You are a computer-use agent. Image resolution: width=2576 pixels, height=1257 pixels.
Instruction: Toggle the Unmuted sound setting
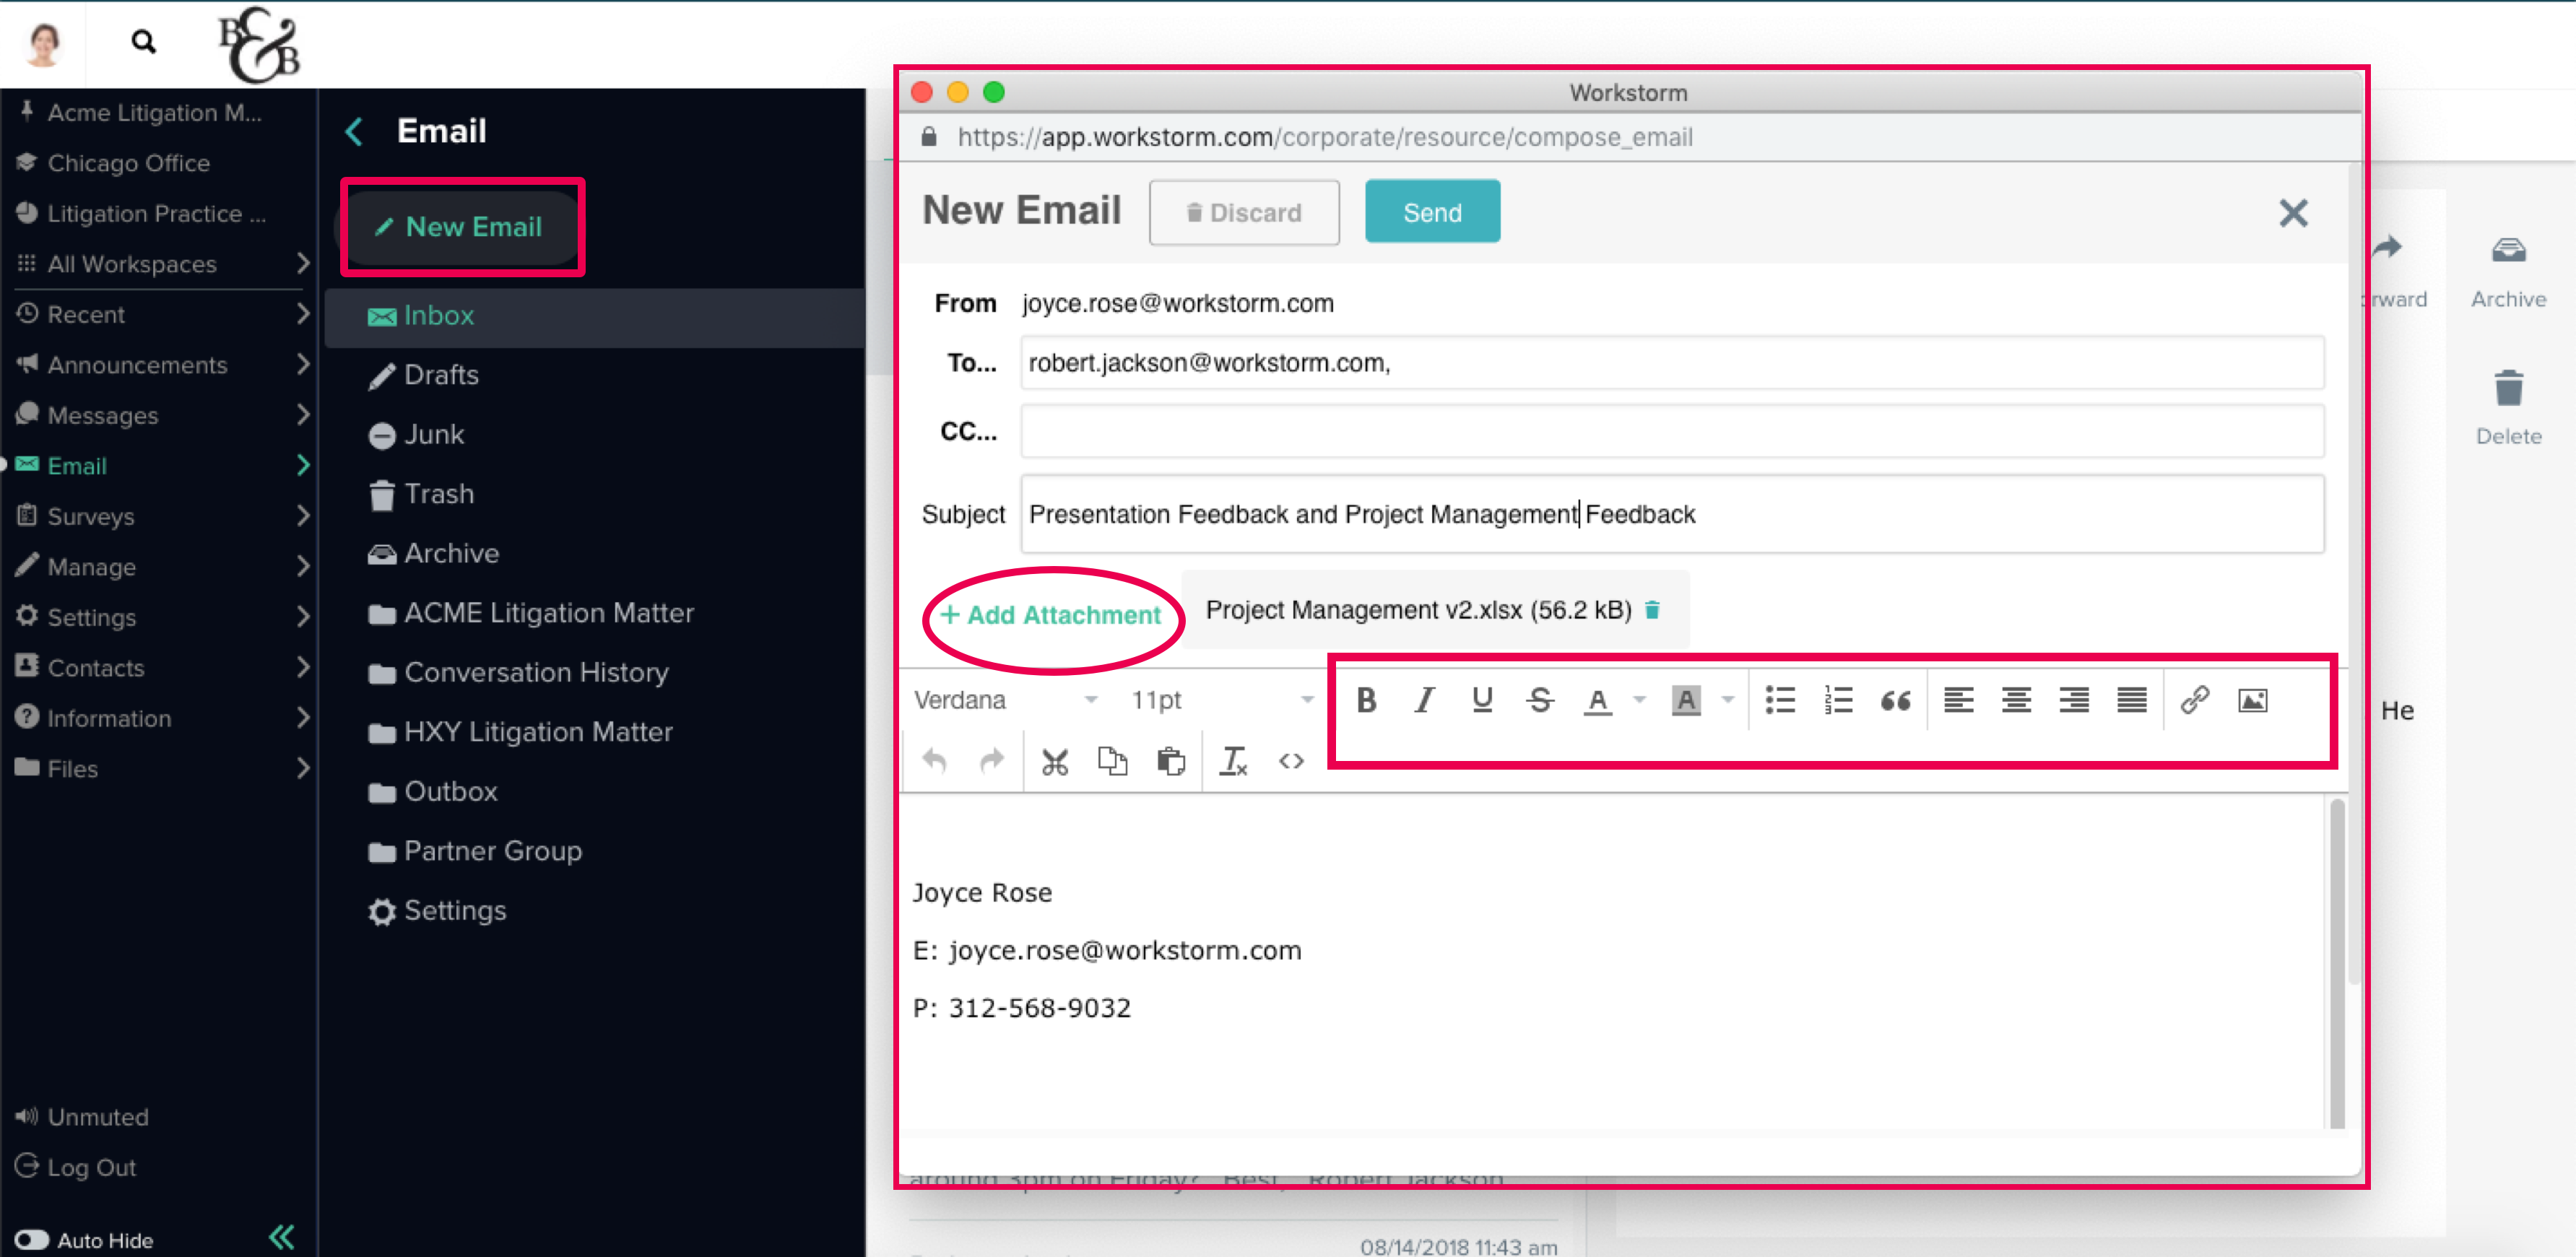(x=82, y=1117)
